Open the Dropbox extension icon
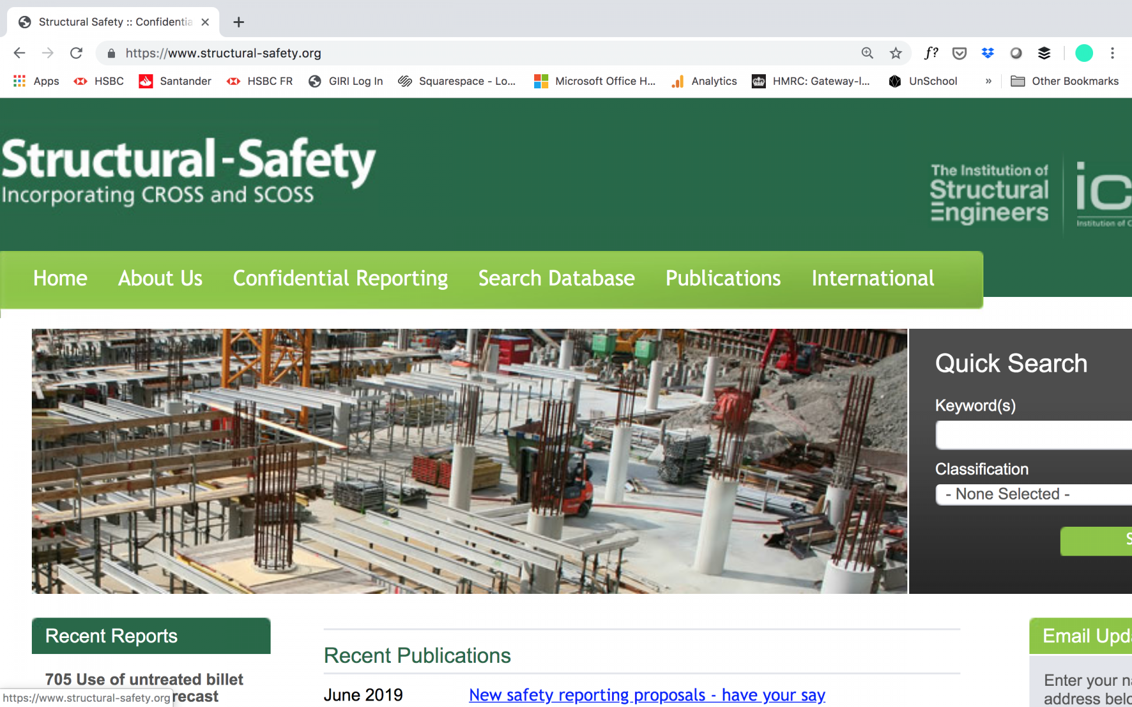This screenshot has width=1132, height=707. click(x=988, y=53)
